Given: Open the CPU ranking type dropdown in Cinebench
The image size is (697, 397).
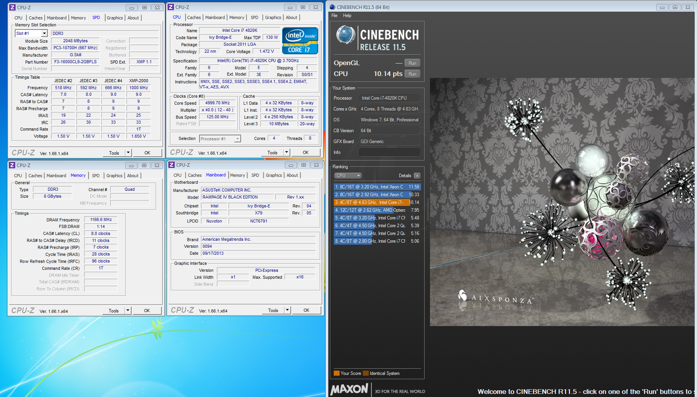Looking at the screenshot, I should tap(348, 176).
